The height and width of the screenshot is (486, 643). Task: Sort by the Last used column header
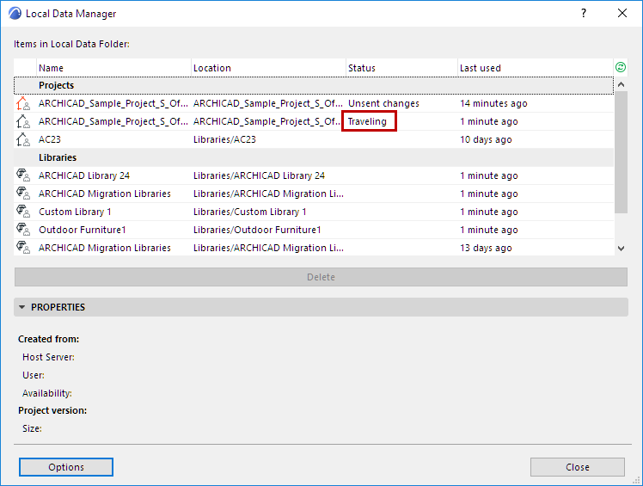pyautogui.click(x=536, y=68)
